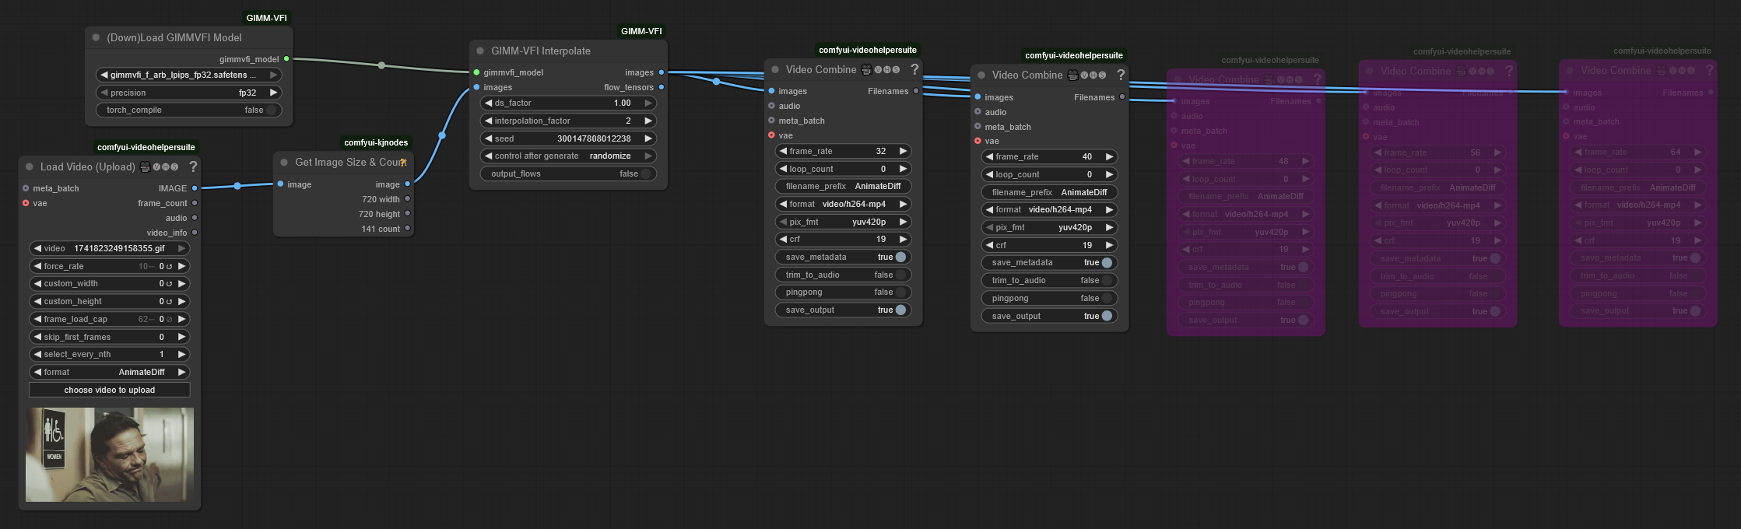Click the meta_batch input port on Load Video
Image resolution: width=1741 pixels, height=529 pixels.
coord(26,188)
